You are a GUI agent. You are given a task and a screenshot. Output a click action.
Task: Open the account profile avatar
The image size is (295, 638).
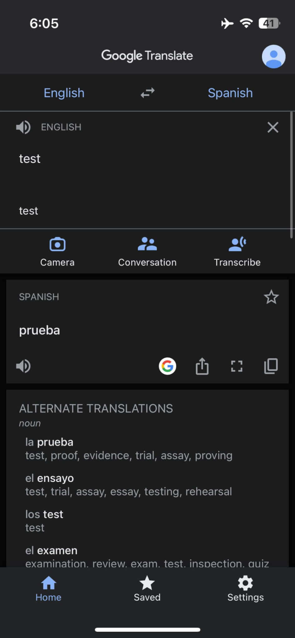(x=273, y=56)
